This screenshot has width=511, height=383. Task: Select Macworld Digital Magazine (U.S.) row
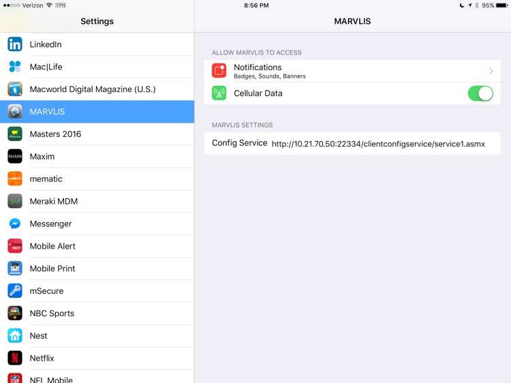point(97,89)
